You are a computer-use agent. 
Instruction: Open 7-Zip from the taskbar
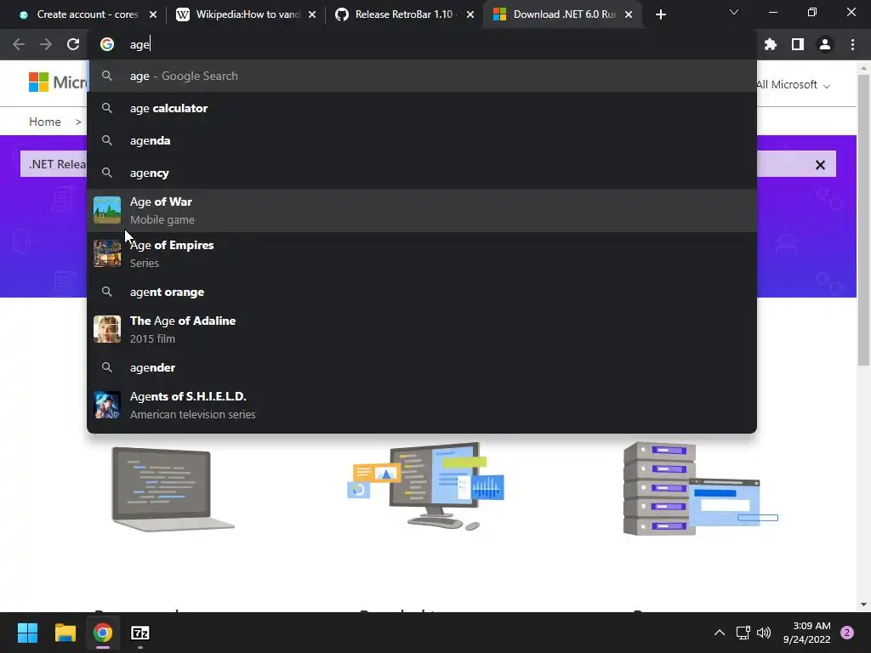tap(140, 633)
